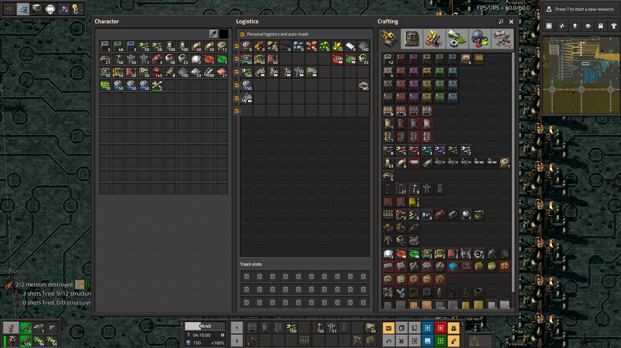Open tips and tricks graduation cap icon
Screen dimensions: 621x348
588,26
